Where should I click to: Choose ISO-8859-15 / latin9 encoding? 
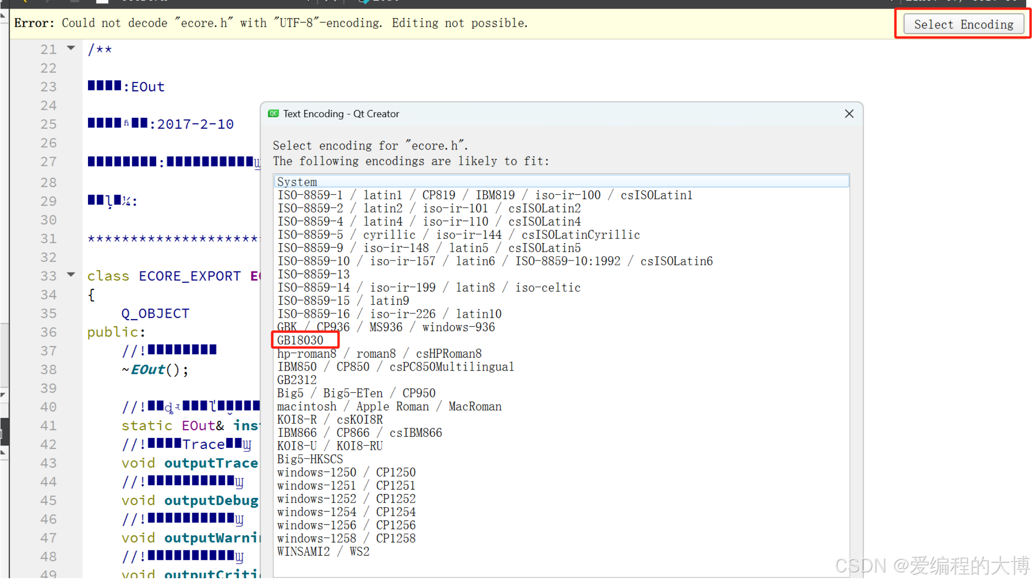[x=343, y=301]
